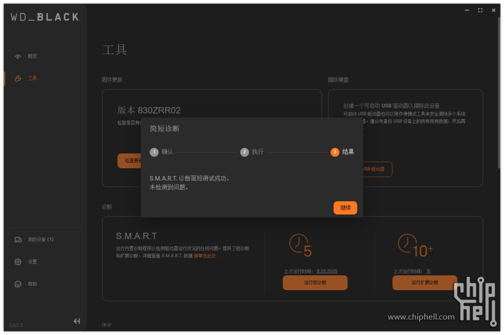The width and height of the screenshot is (504, 335).
Task: Click the firmware version 830ZRR02 text
Action: 159,111
